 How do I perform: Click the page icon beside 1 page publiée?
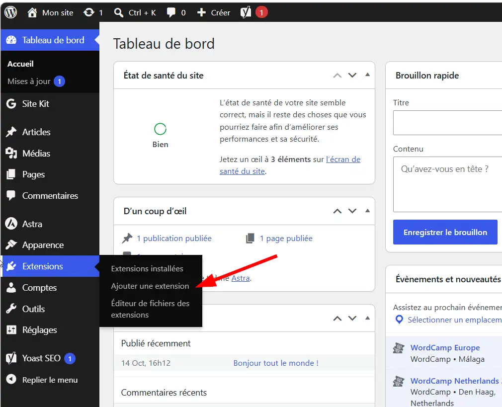point(251,238)
